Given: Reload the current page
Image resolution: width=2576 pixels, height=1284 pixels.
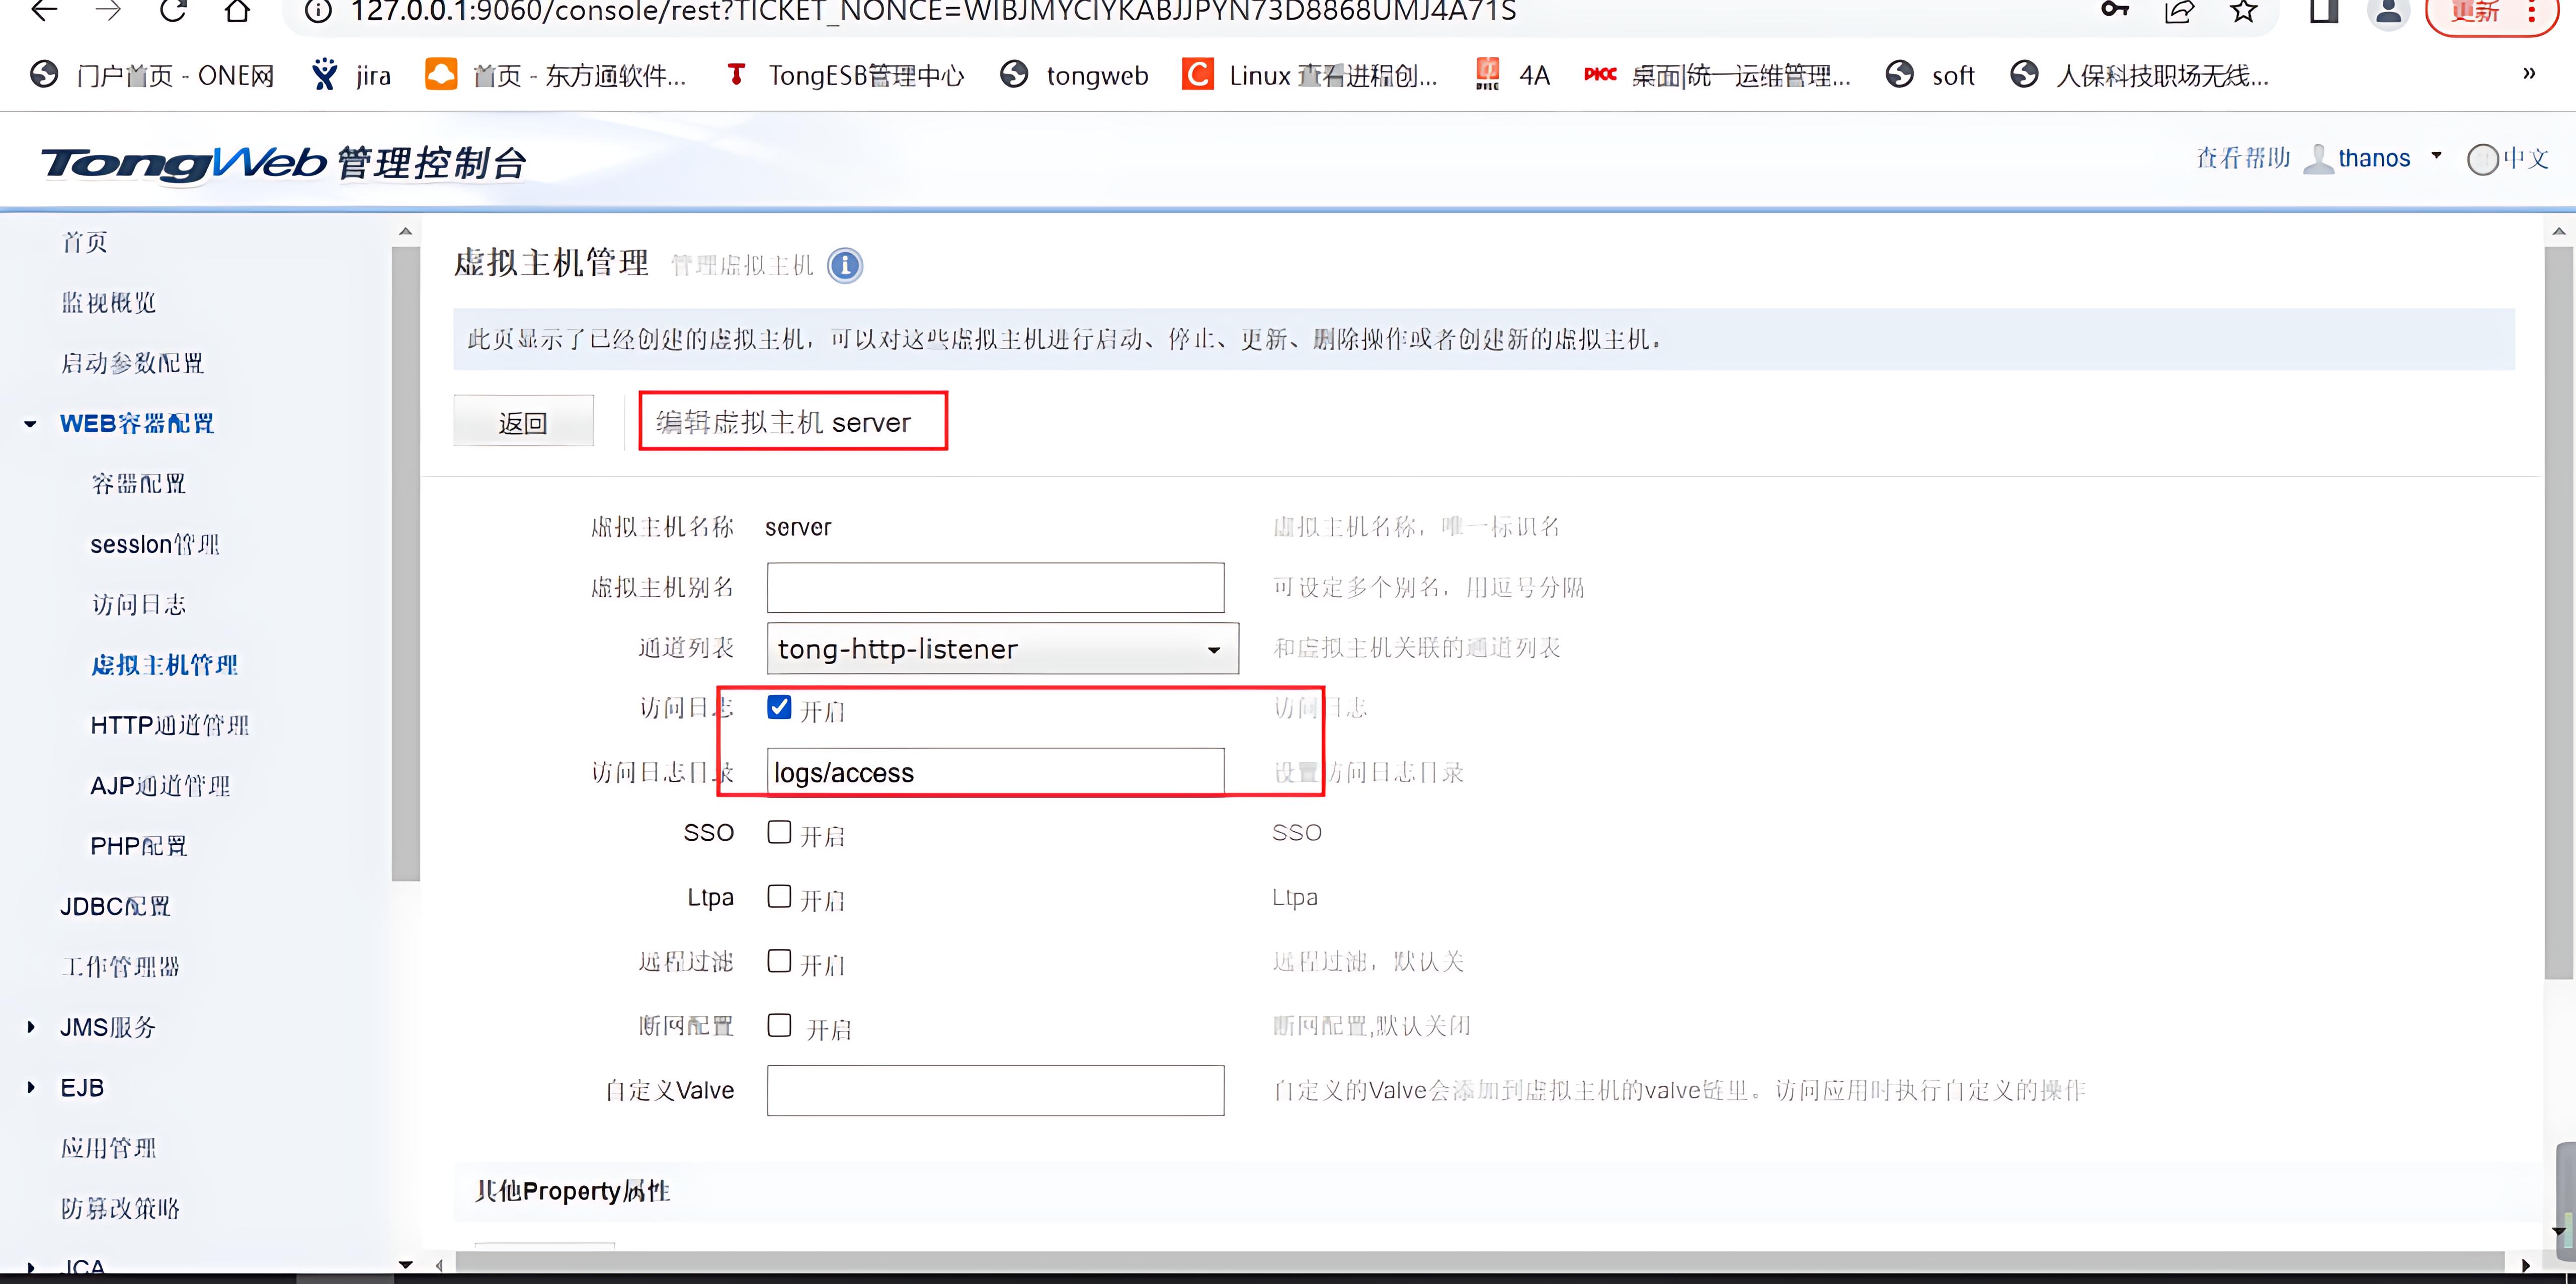Looking at the screenshot, I should pos(172,12).
